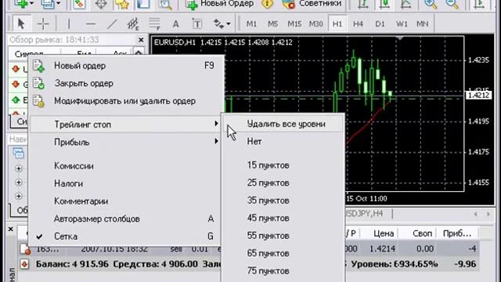The height and width of the screenshot is (282, 501).
Task: Click the 1.4214 price cell
Action: click(x=383, y=249)
